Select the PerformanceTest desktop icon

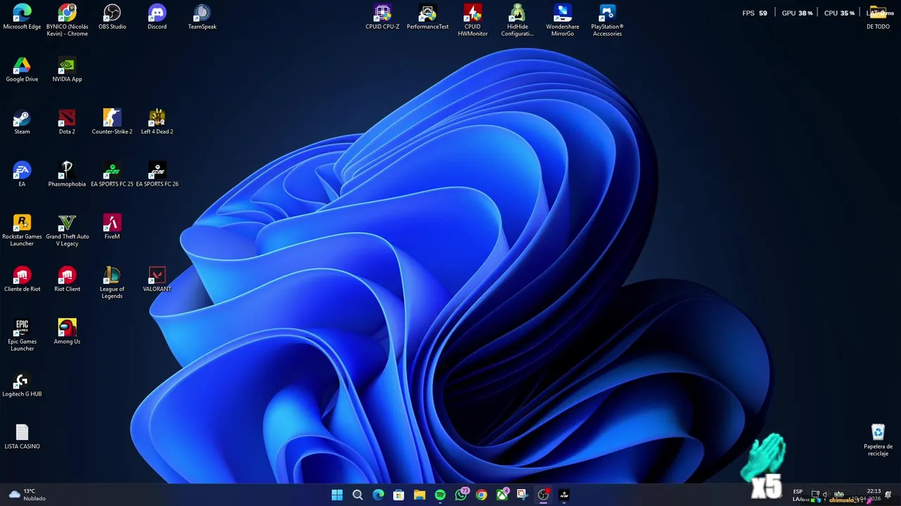[x=427, y=18]
